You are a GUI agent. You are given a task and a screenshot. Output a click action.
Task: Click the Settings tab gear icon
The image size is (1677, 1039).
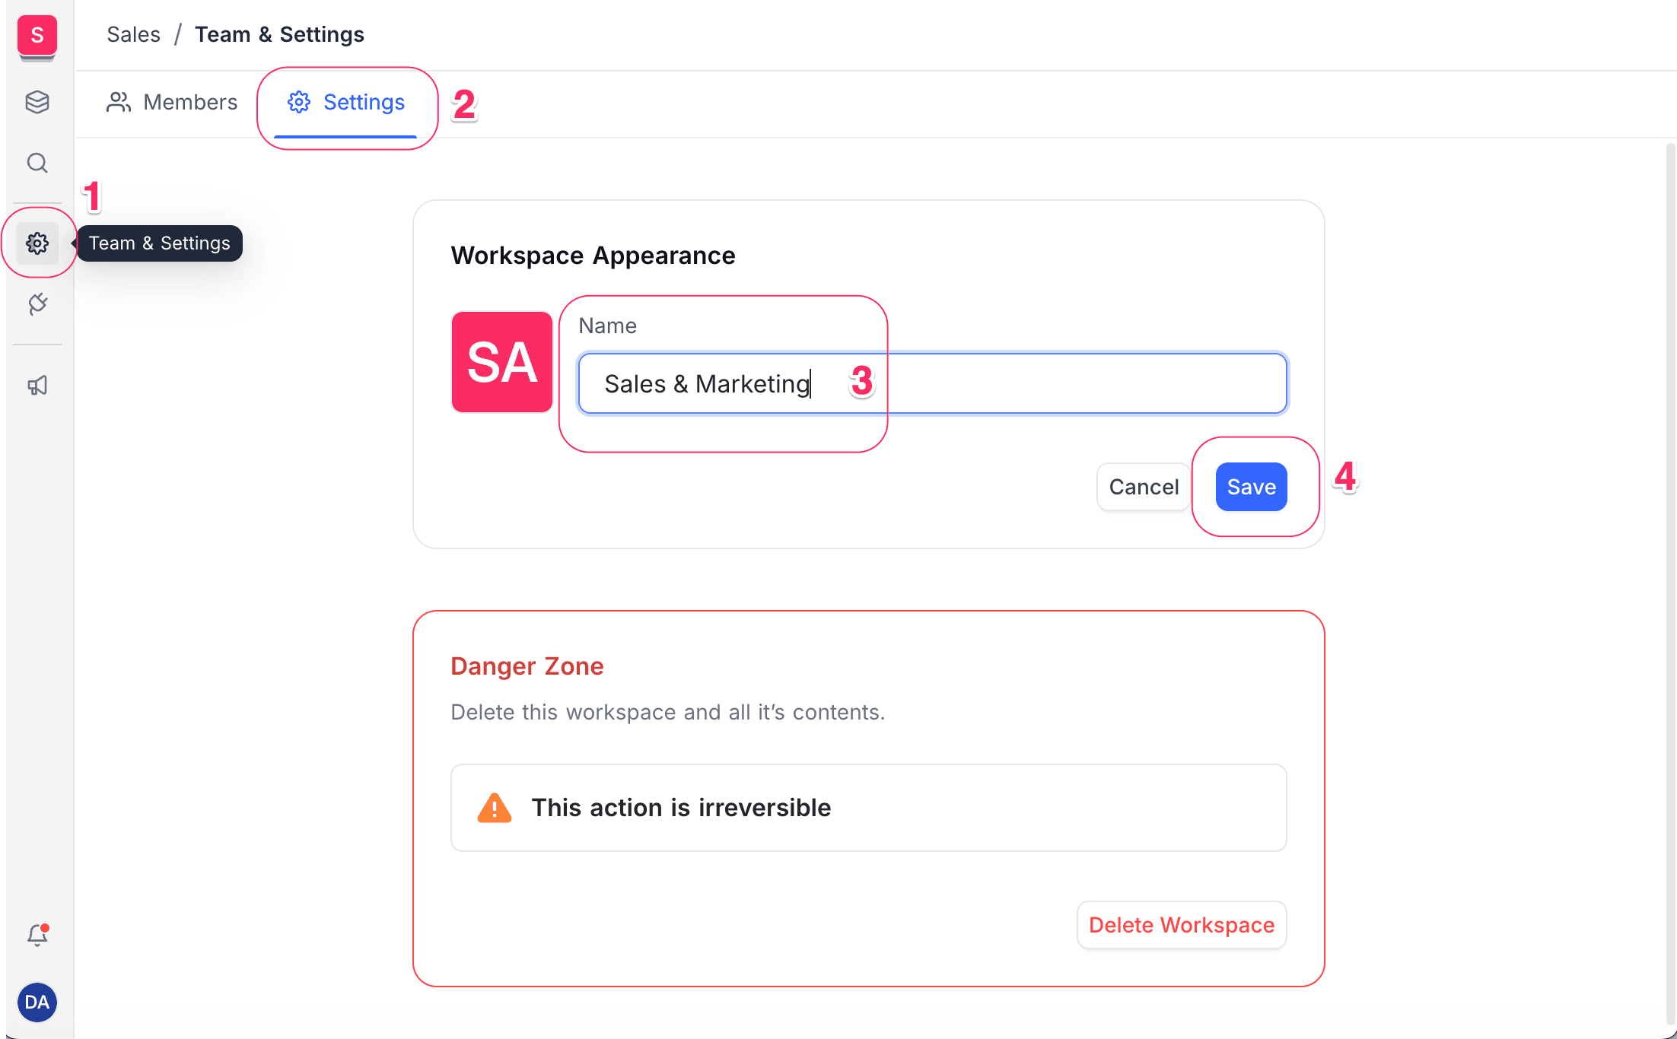pos(298,103)
